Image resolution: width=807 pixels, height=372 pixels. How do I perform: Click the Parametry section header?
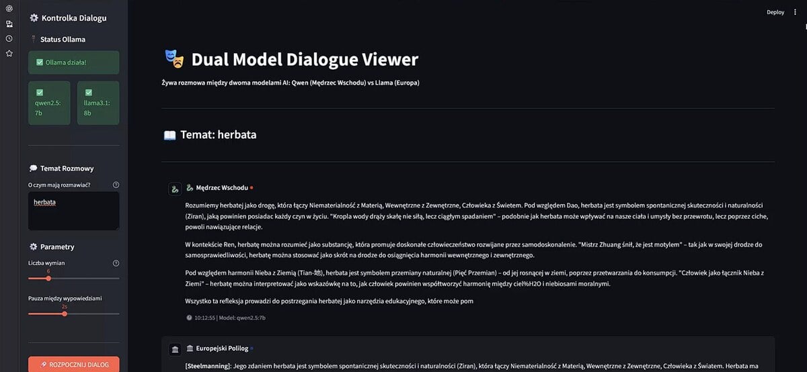56,246
